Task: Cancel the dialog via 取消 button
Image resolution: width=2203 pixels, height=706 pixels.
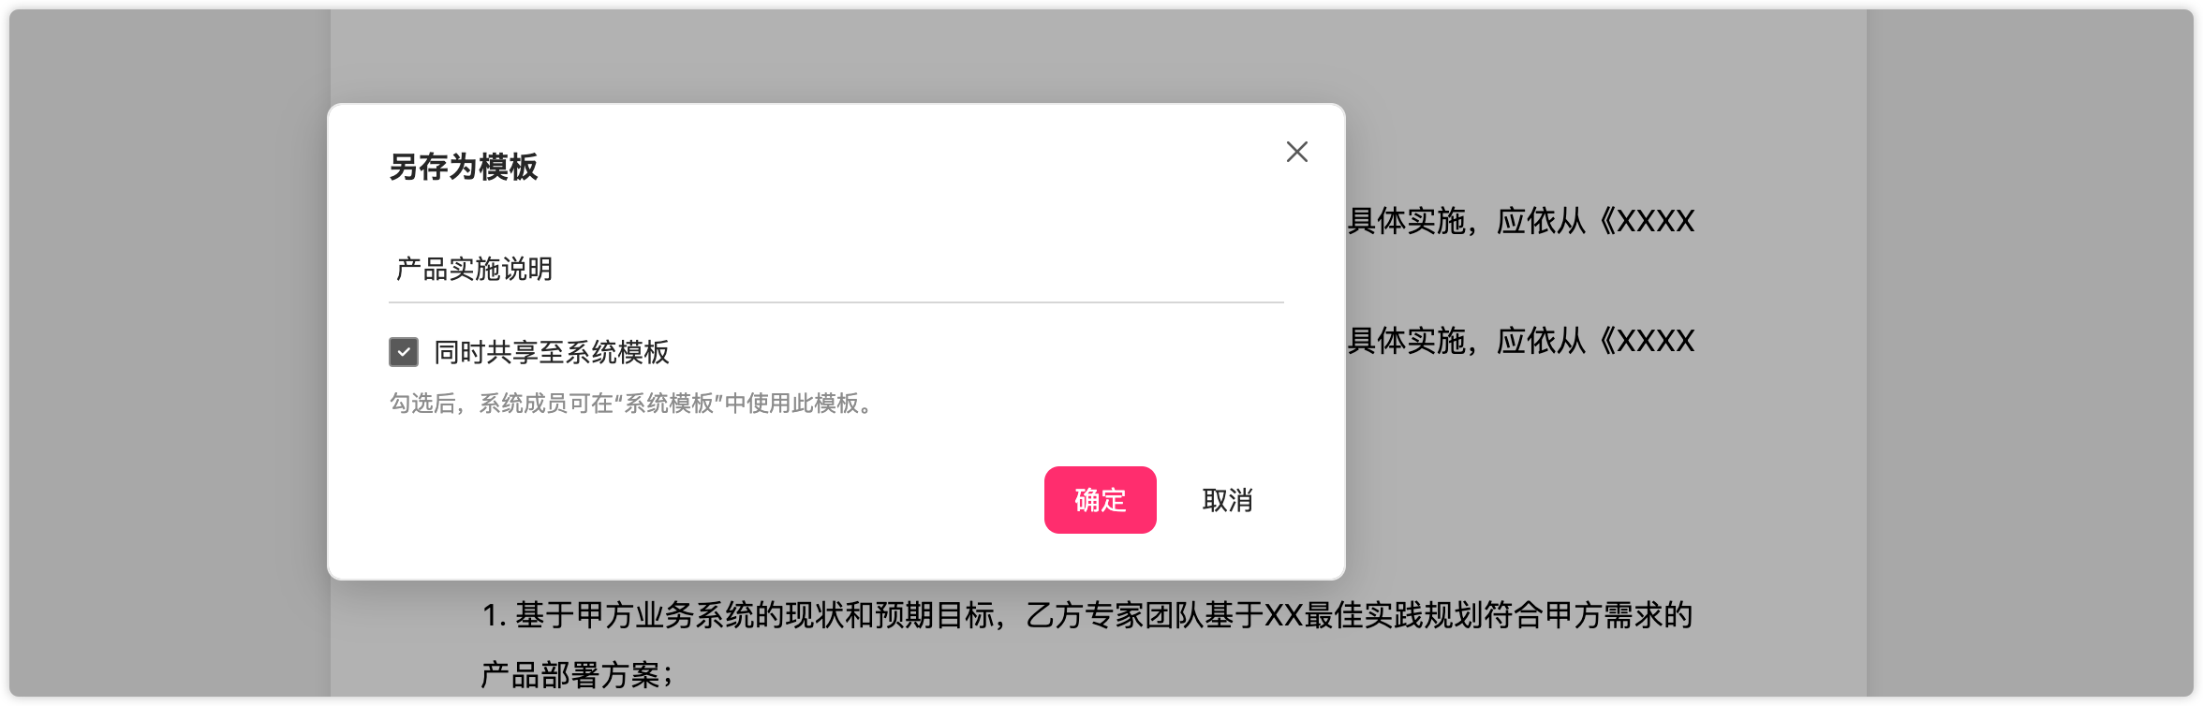Action: pos(1227,500)
